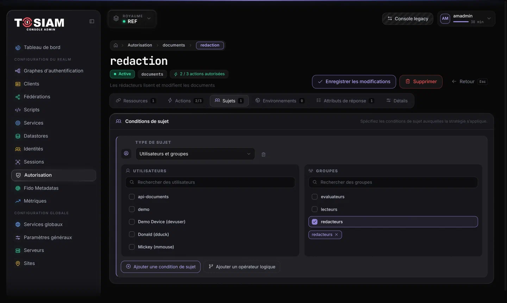This screenshot has width=507, height=303.
Task: Switch to the Ressources tab
Action: coord(136,101)
